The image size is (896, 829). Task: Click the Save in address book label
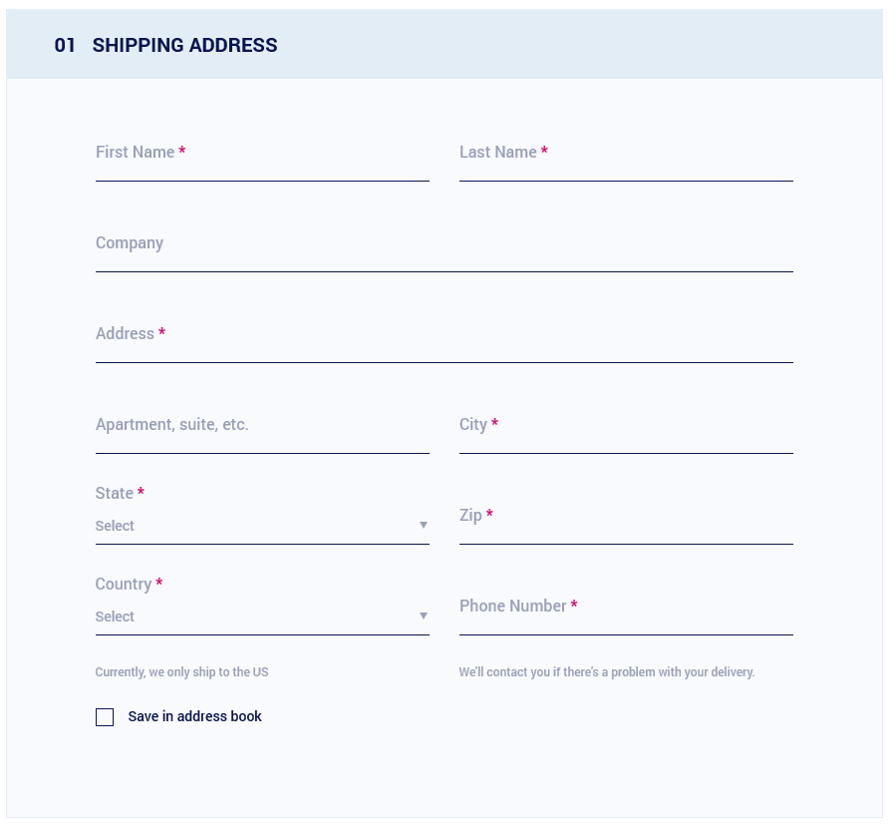[195, 717]
